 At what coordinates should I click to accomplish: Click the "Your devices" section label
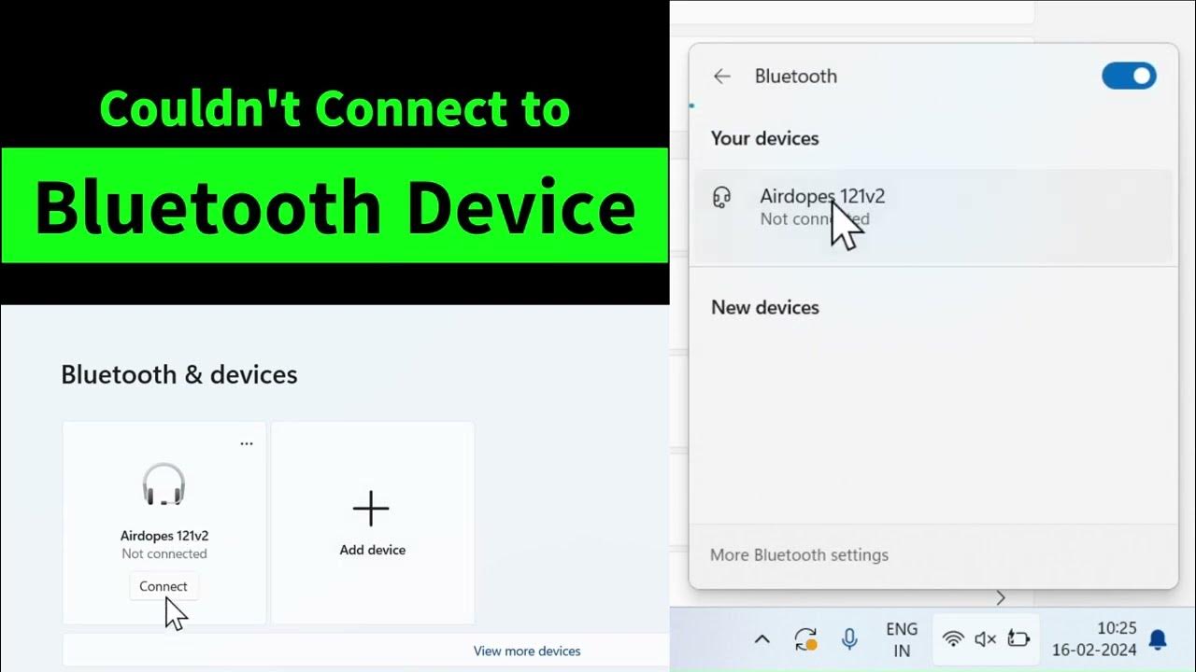(x=764, y=138)
